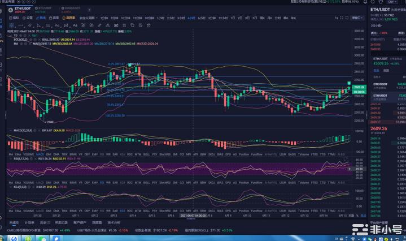Switch to the ETH/USDT chart tab
The image size is (406, 241).
point(20,10)
